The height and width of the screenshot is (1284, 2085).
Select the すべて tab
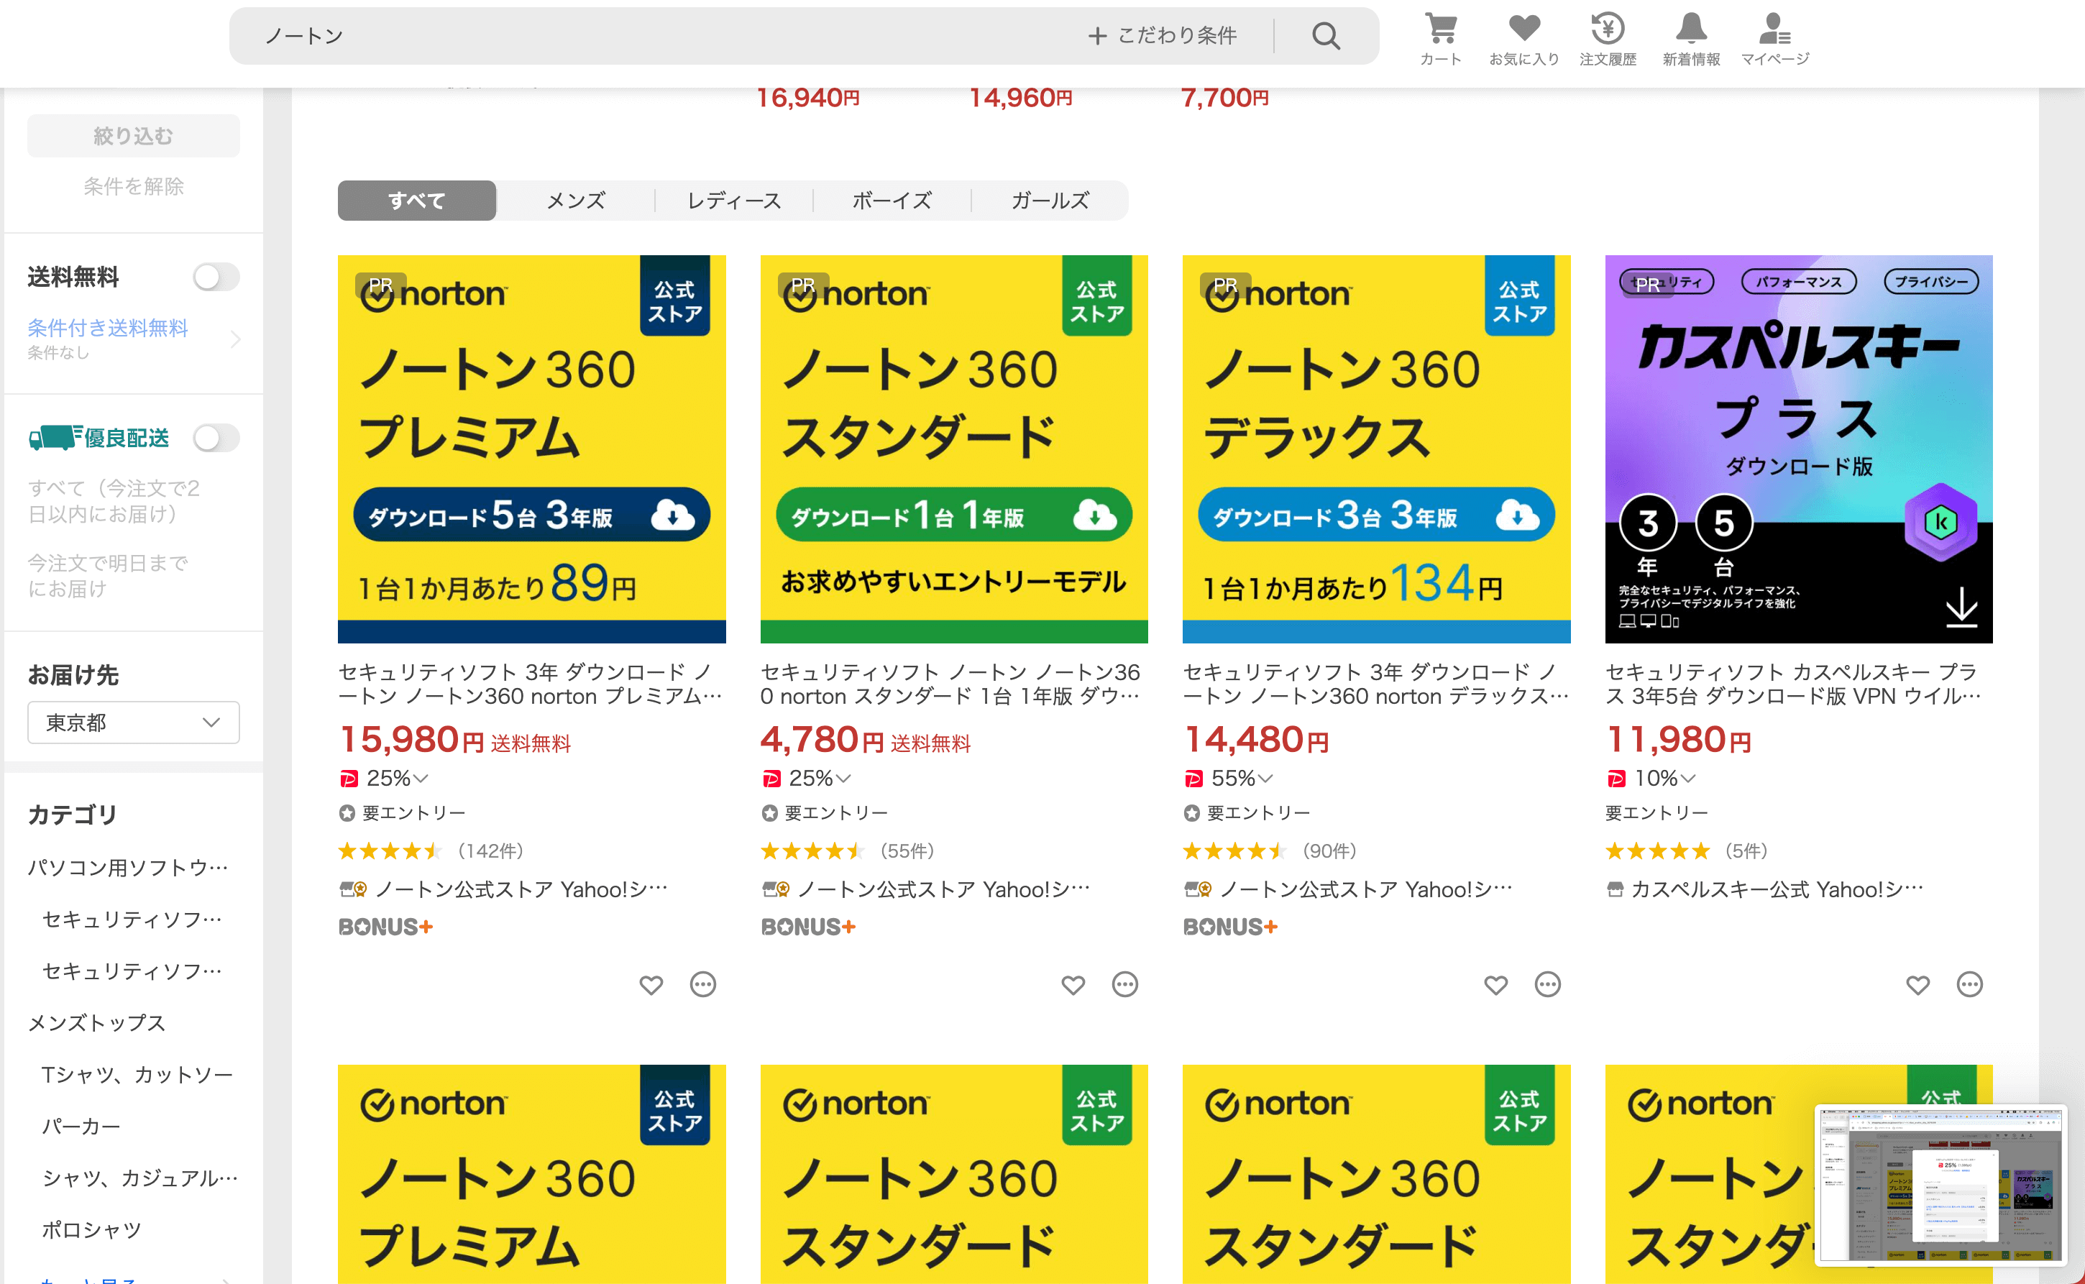pyautogui.click(x=416, y=201)
